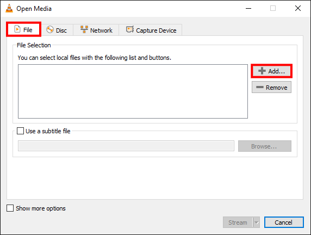Image resolution: width=311 pixels, height=235 pixels.
Task: Enable the Use a subtitle file checkbox
Action: pyautogui.click(x=20, y=131)
